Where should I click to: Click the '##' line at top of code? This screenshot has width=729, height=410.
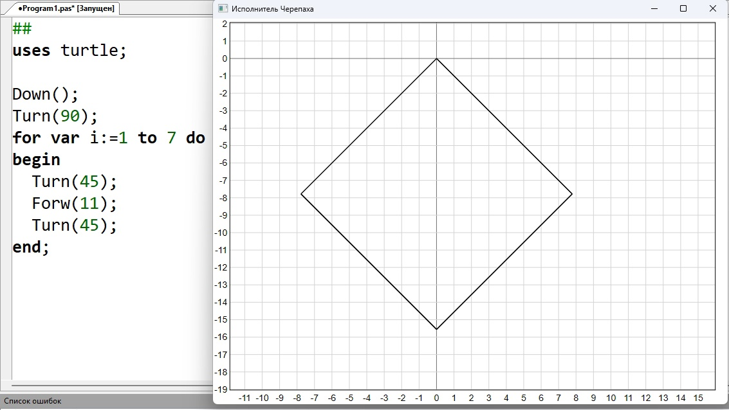[22, 29]
